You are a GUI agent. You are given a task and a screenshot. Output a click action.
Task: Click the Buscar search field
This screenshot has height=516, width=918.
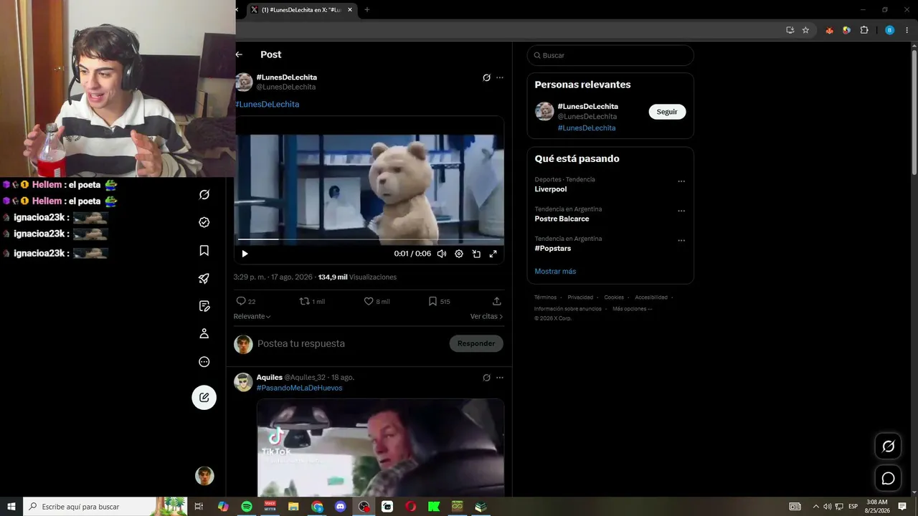point(610,55)
